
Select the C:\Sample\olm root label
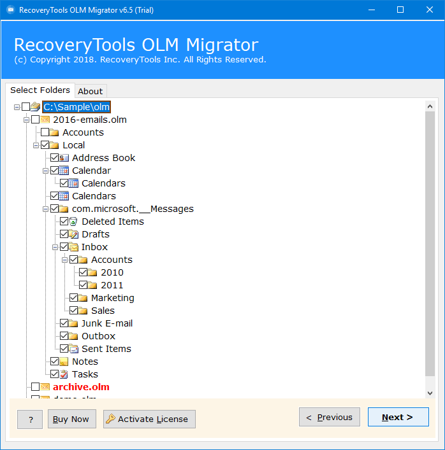click(77, 107)
